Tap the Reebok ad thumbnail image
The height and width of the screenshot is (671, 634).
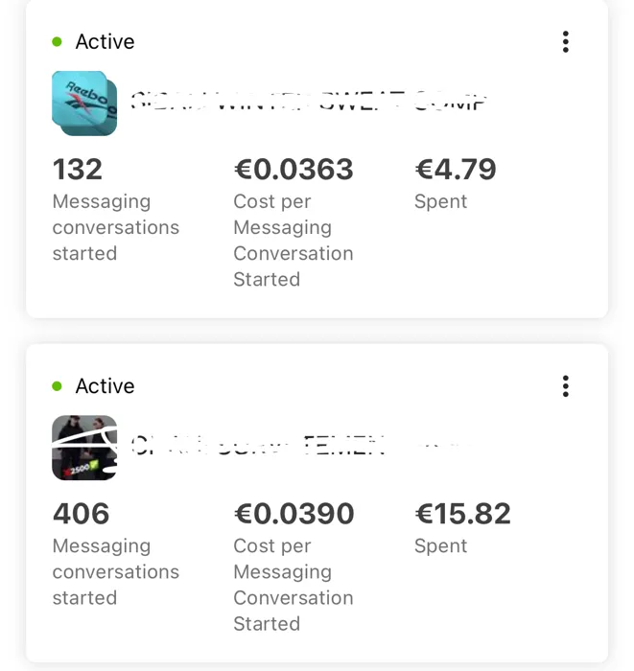tap(84, 104)
